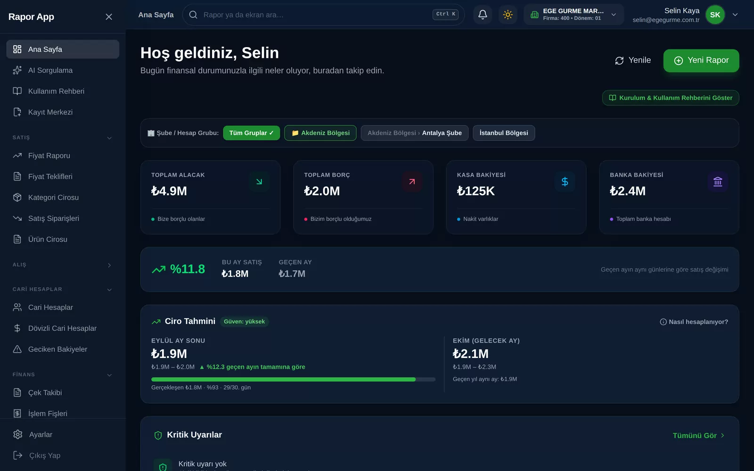Click the search magnifier icon
Image resolution: width=754 pixels, height=471 pixels.
tap(193, 15)
